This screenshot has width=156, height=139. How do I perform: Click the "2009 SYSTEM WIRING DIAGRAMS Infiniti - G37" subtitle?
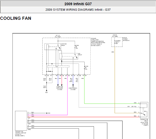78,10
